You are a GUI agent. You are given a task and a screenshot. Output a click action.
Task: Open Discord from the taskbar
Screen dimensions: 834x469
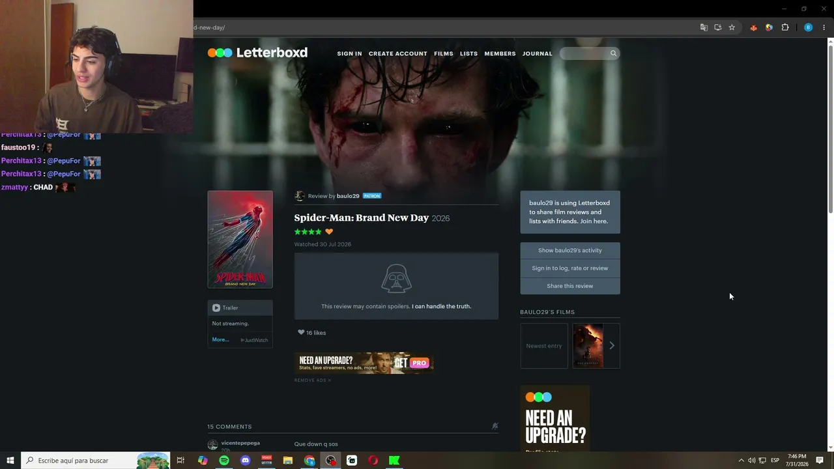[246, 461]
